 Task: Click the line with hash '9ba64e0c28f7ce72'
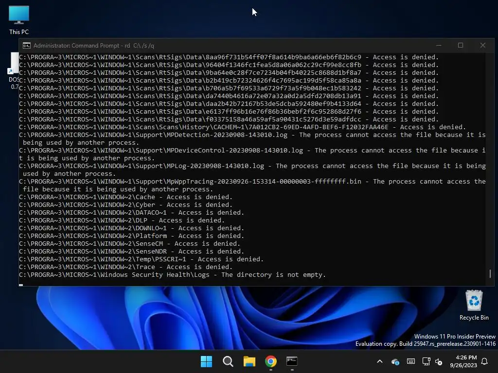(229, 73)
